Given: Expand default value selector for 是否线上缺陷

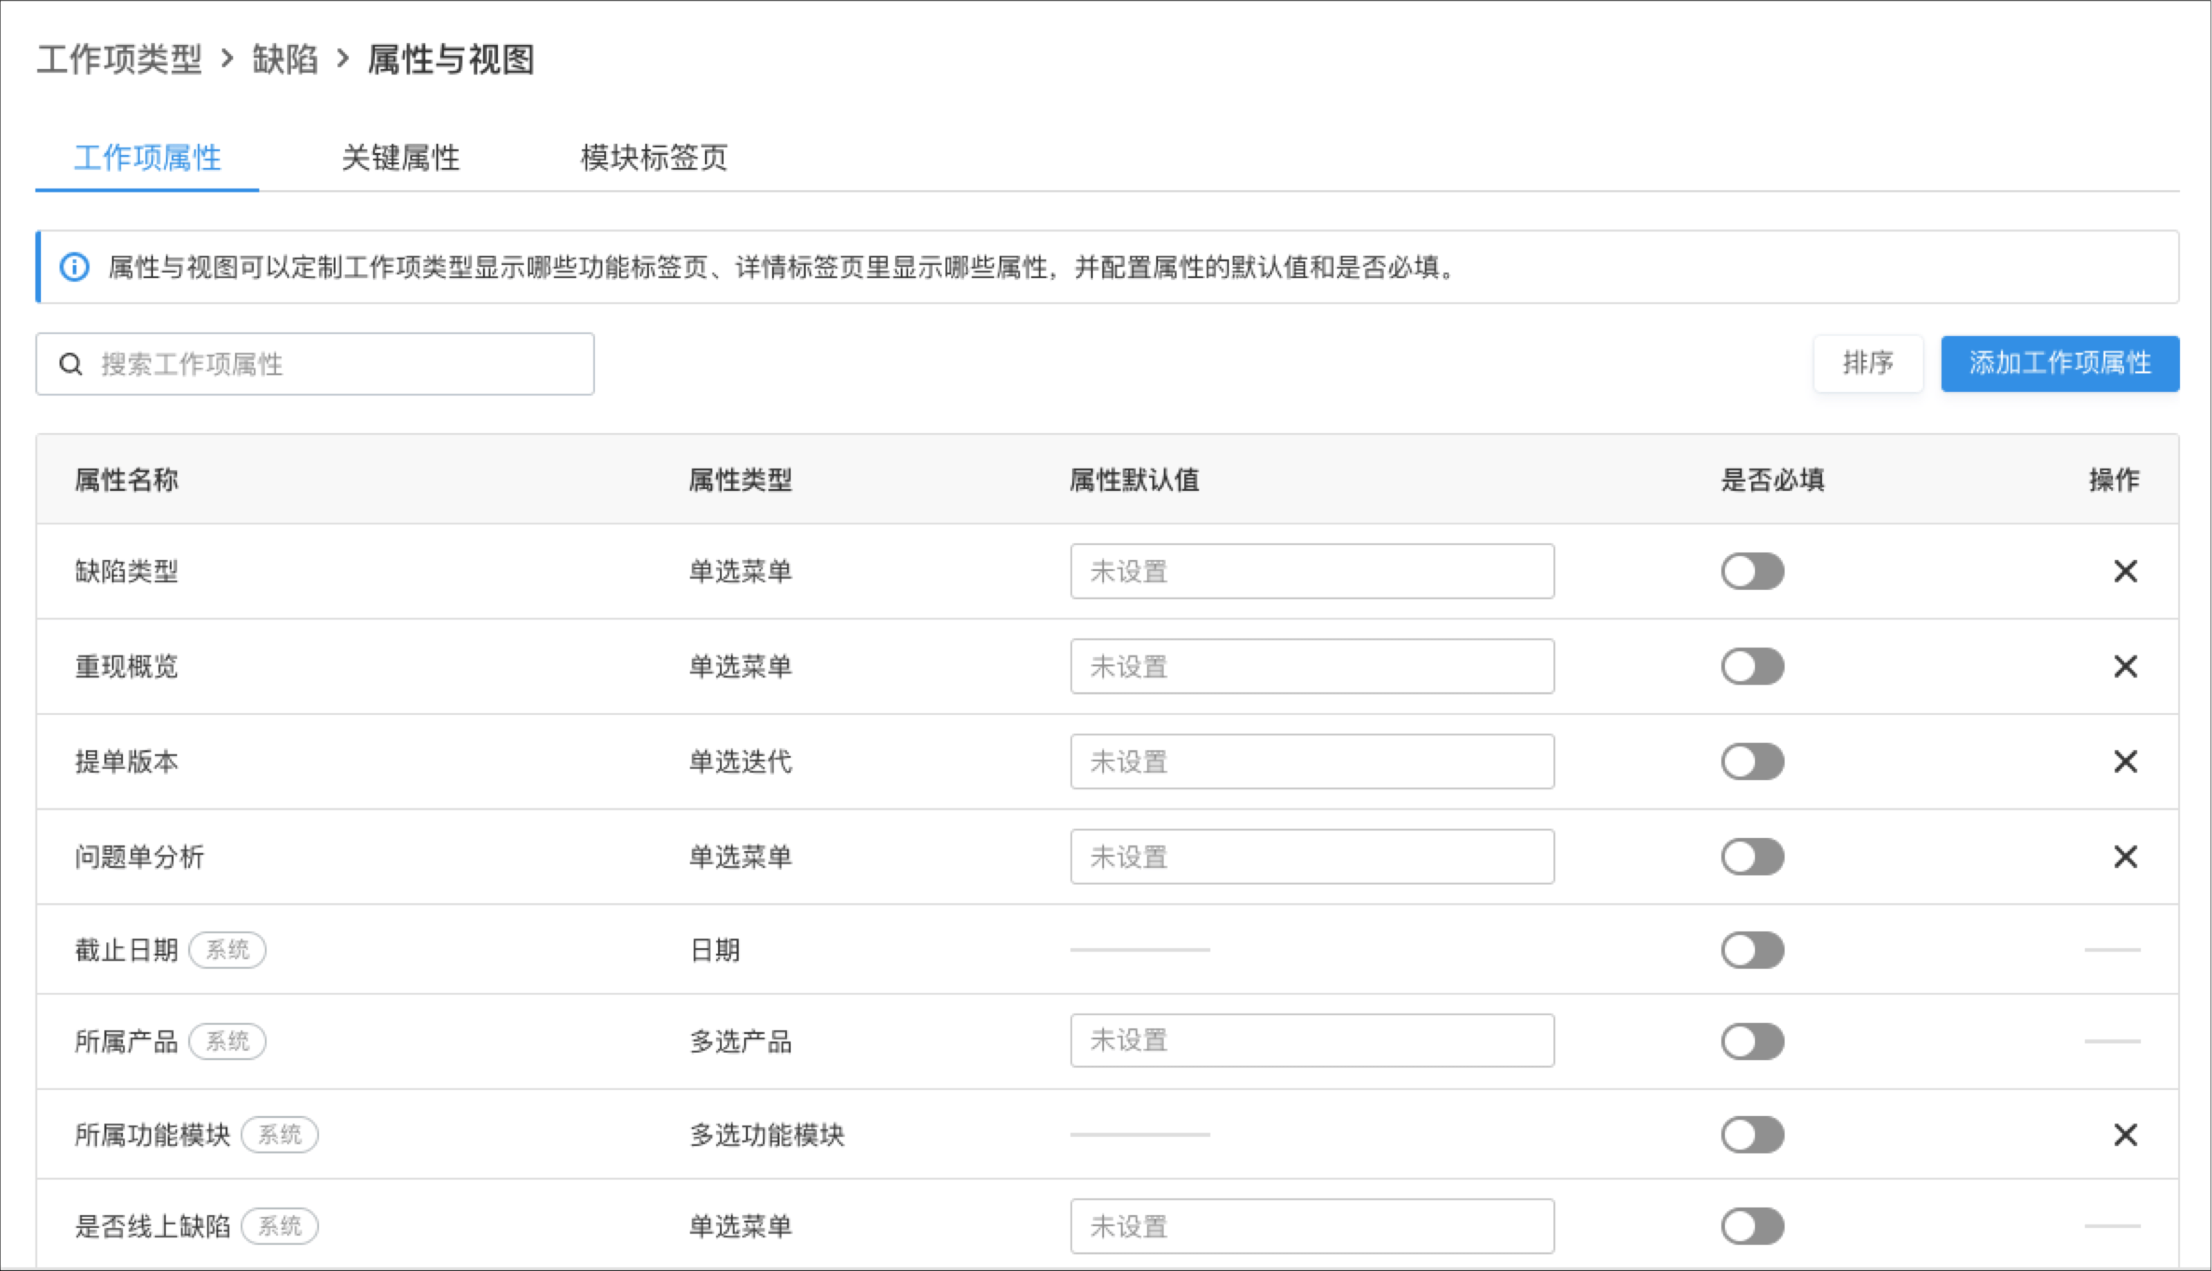Looking at the screenshot, I should [1311, 1225].
